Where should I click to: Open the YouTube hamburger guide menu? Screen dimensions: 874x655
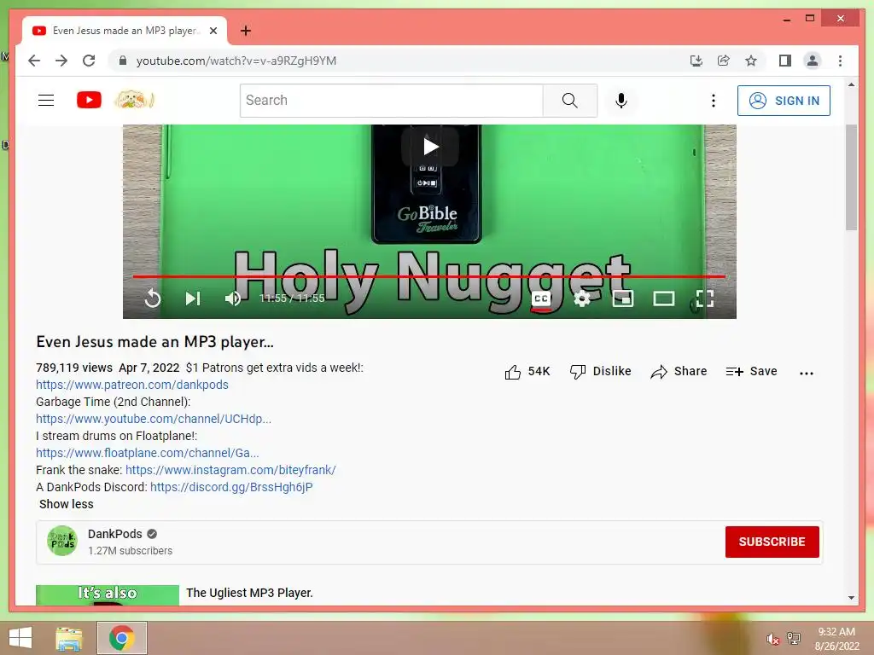tap(46, 101)
